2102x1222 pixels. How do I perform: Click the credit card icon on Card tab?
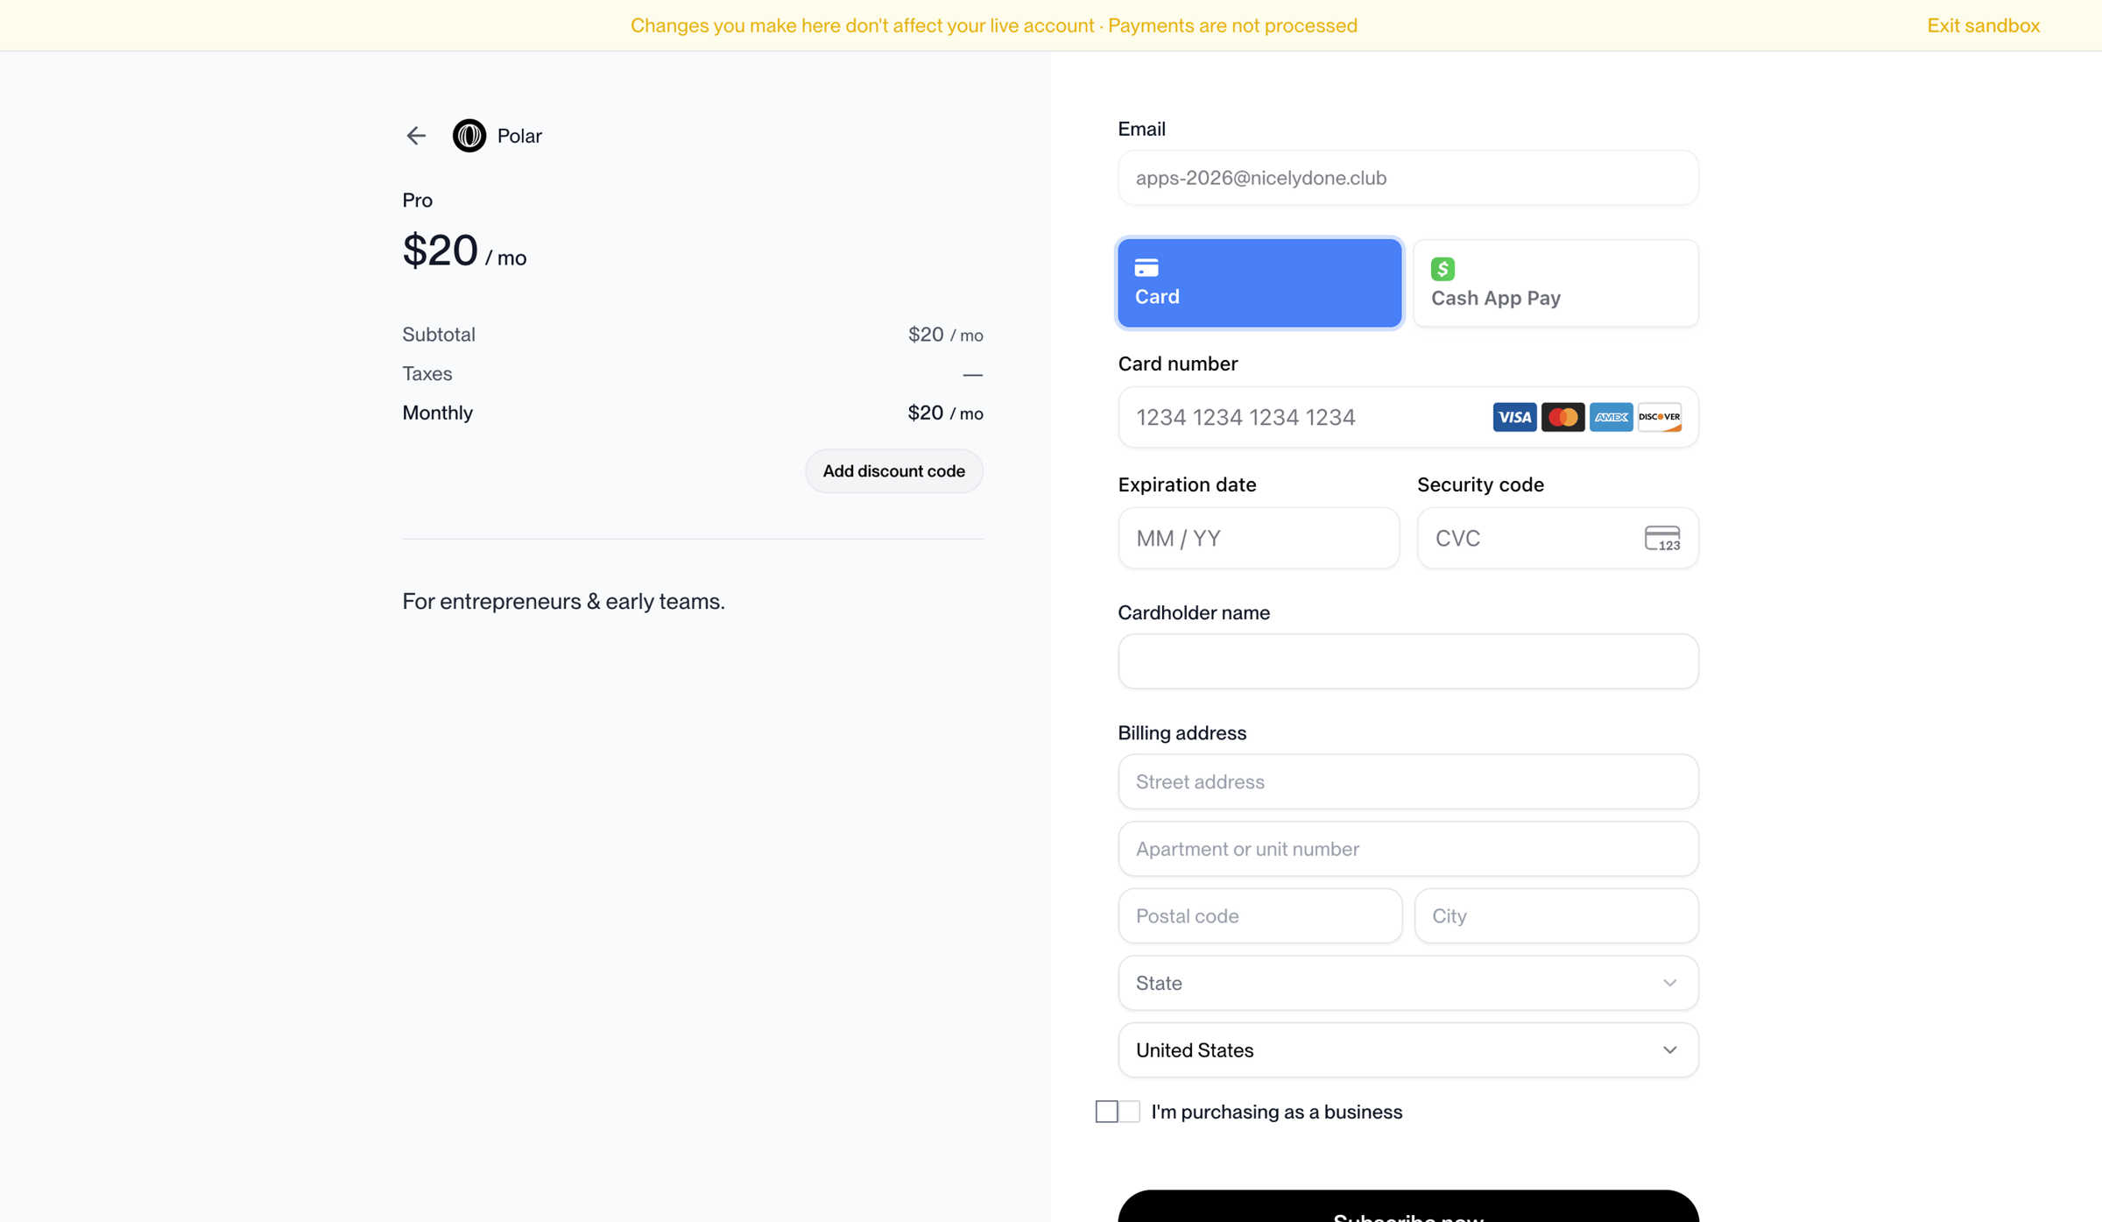click(x=1146, y=267)
